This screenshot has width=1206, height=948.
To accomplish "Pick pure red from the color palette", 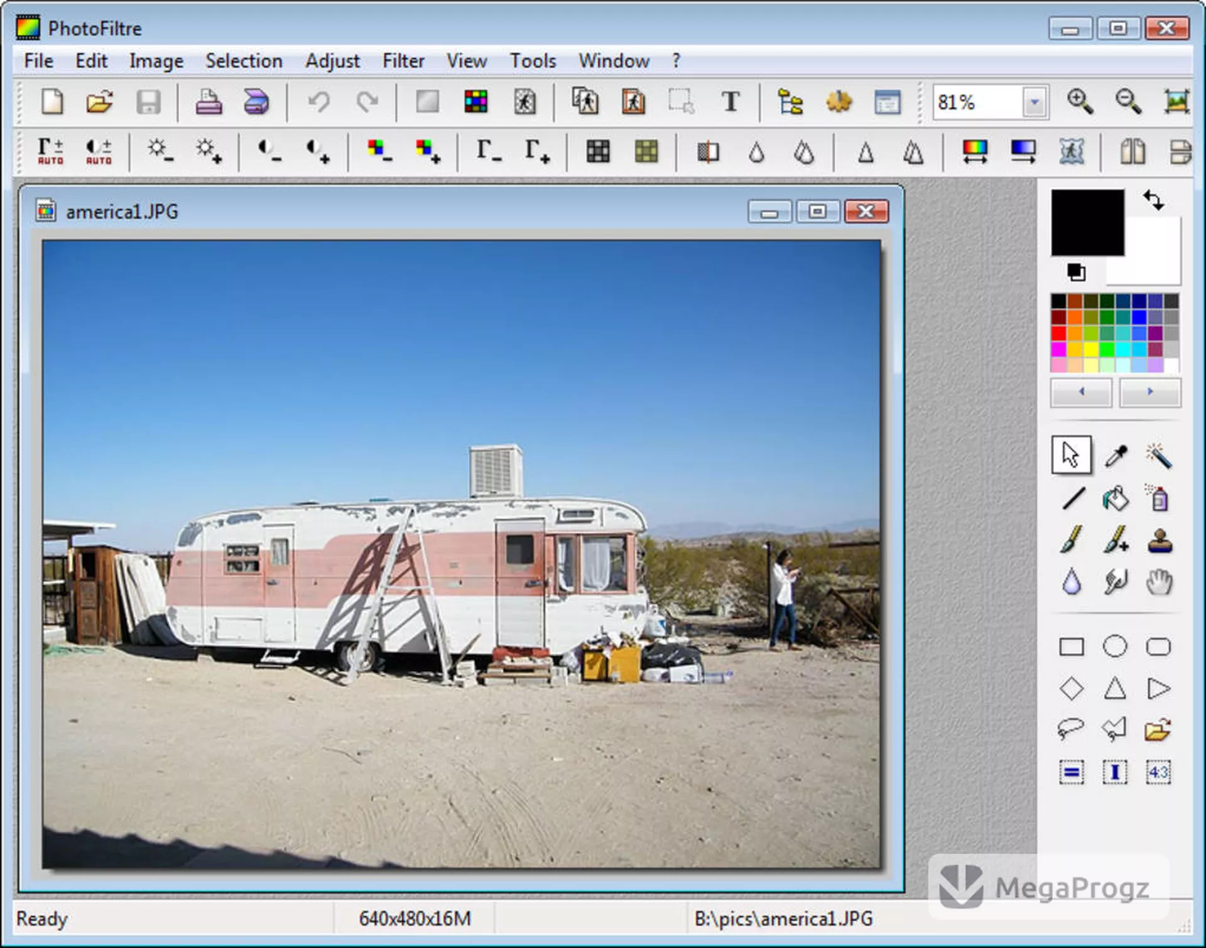I will pyautogui.click(x=1059, y=333).
